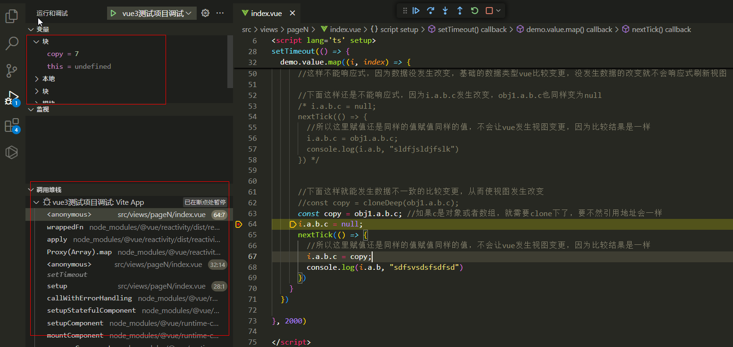Click the variables panel scrollbar
Screen dimensions: 733x347
pyautogui.click(x=230, y=61)
